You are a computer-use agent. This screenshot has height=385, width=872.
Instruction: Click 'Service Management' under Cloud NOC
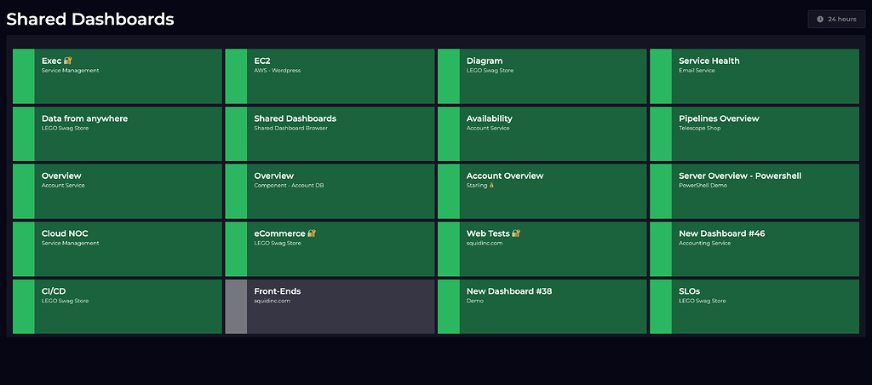tap(70, 243)
